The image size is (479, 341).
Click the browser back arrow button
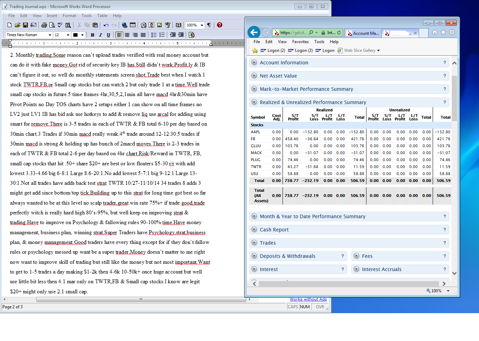(254, 33)
